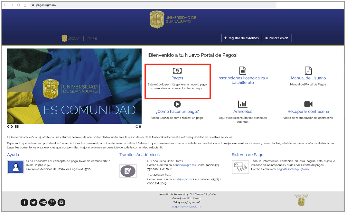Go to the previous carousel slide
Image resolution: width=346 pixels, height=213 pixels.
click(8, 127)
